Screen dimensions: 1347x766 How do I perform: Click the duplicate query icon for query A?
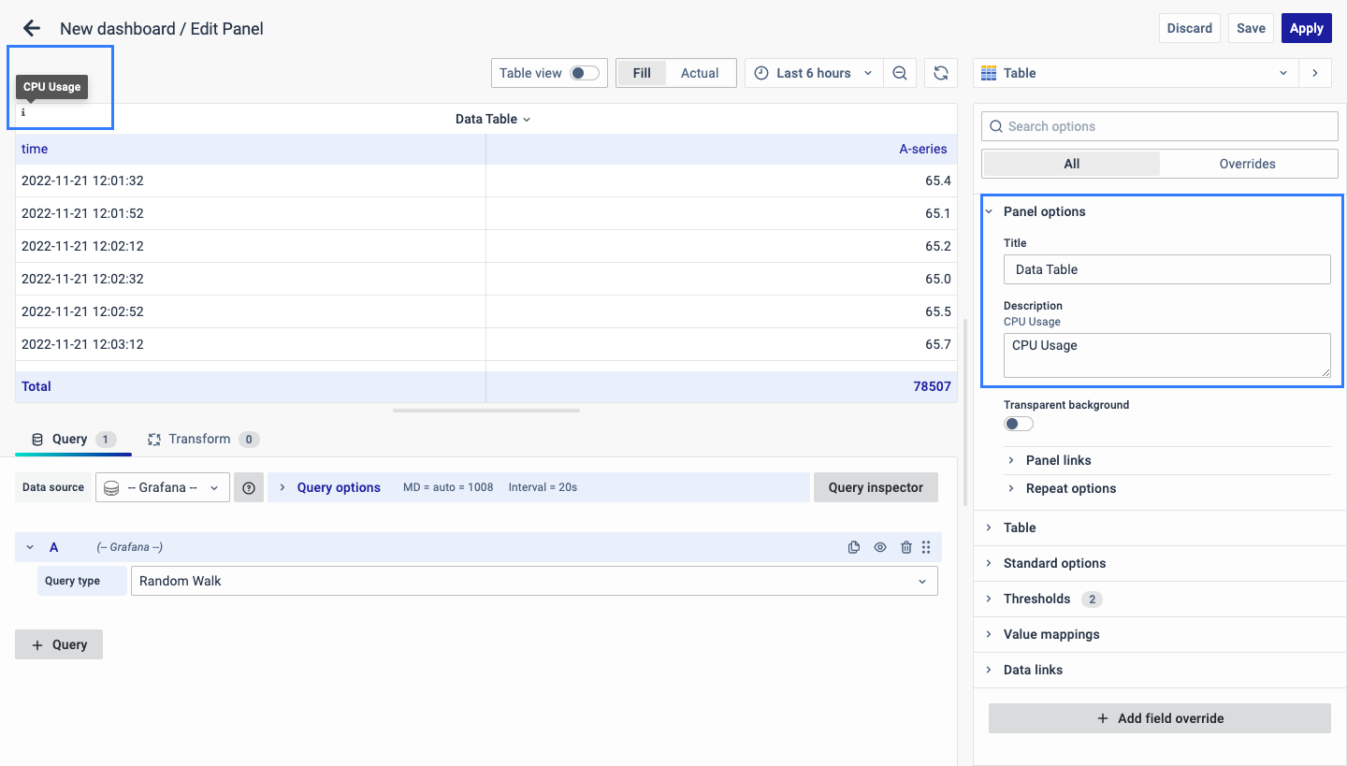(x=853, y=547)
